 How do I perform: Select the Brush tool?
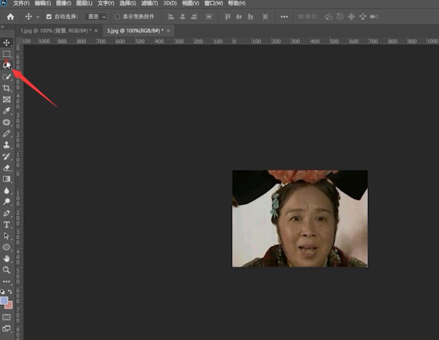[x=7, y=134]
